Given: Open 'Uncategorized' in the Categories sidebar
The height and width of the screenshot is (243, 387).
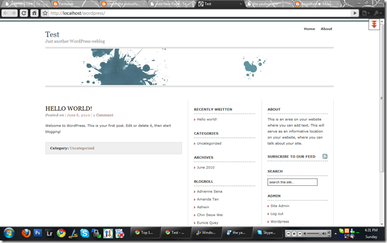Looking at the screenshot, I should coord(209,143).
